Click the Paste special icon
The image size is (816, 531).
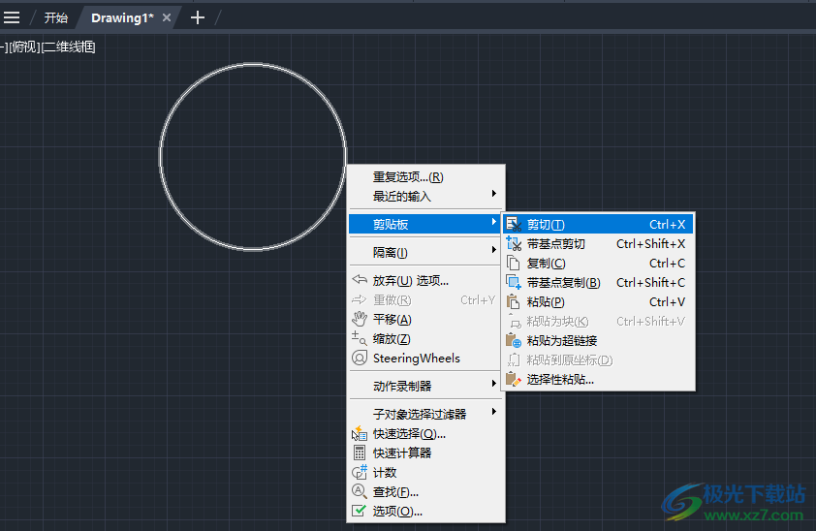(x=514, y=380)
